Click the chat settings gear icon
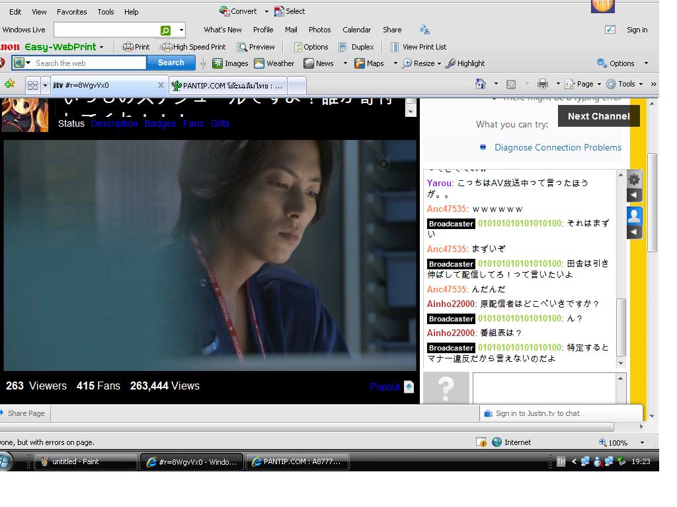This screenshot has width=677, height=507. (x=634, y=179)
